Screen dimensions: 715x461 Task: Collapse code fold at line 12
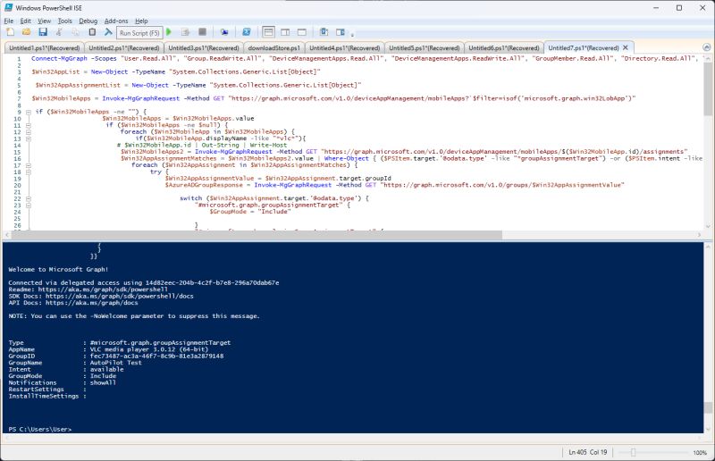pyautogui.click(x=29, y=132)
